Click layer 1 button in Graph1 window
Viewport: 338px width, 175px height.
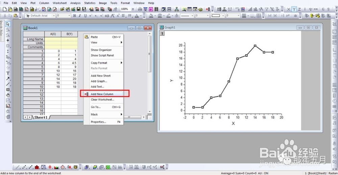(x=162, y=33)
